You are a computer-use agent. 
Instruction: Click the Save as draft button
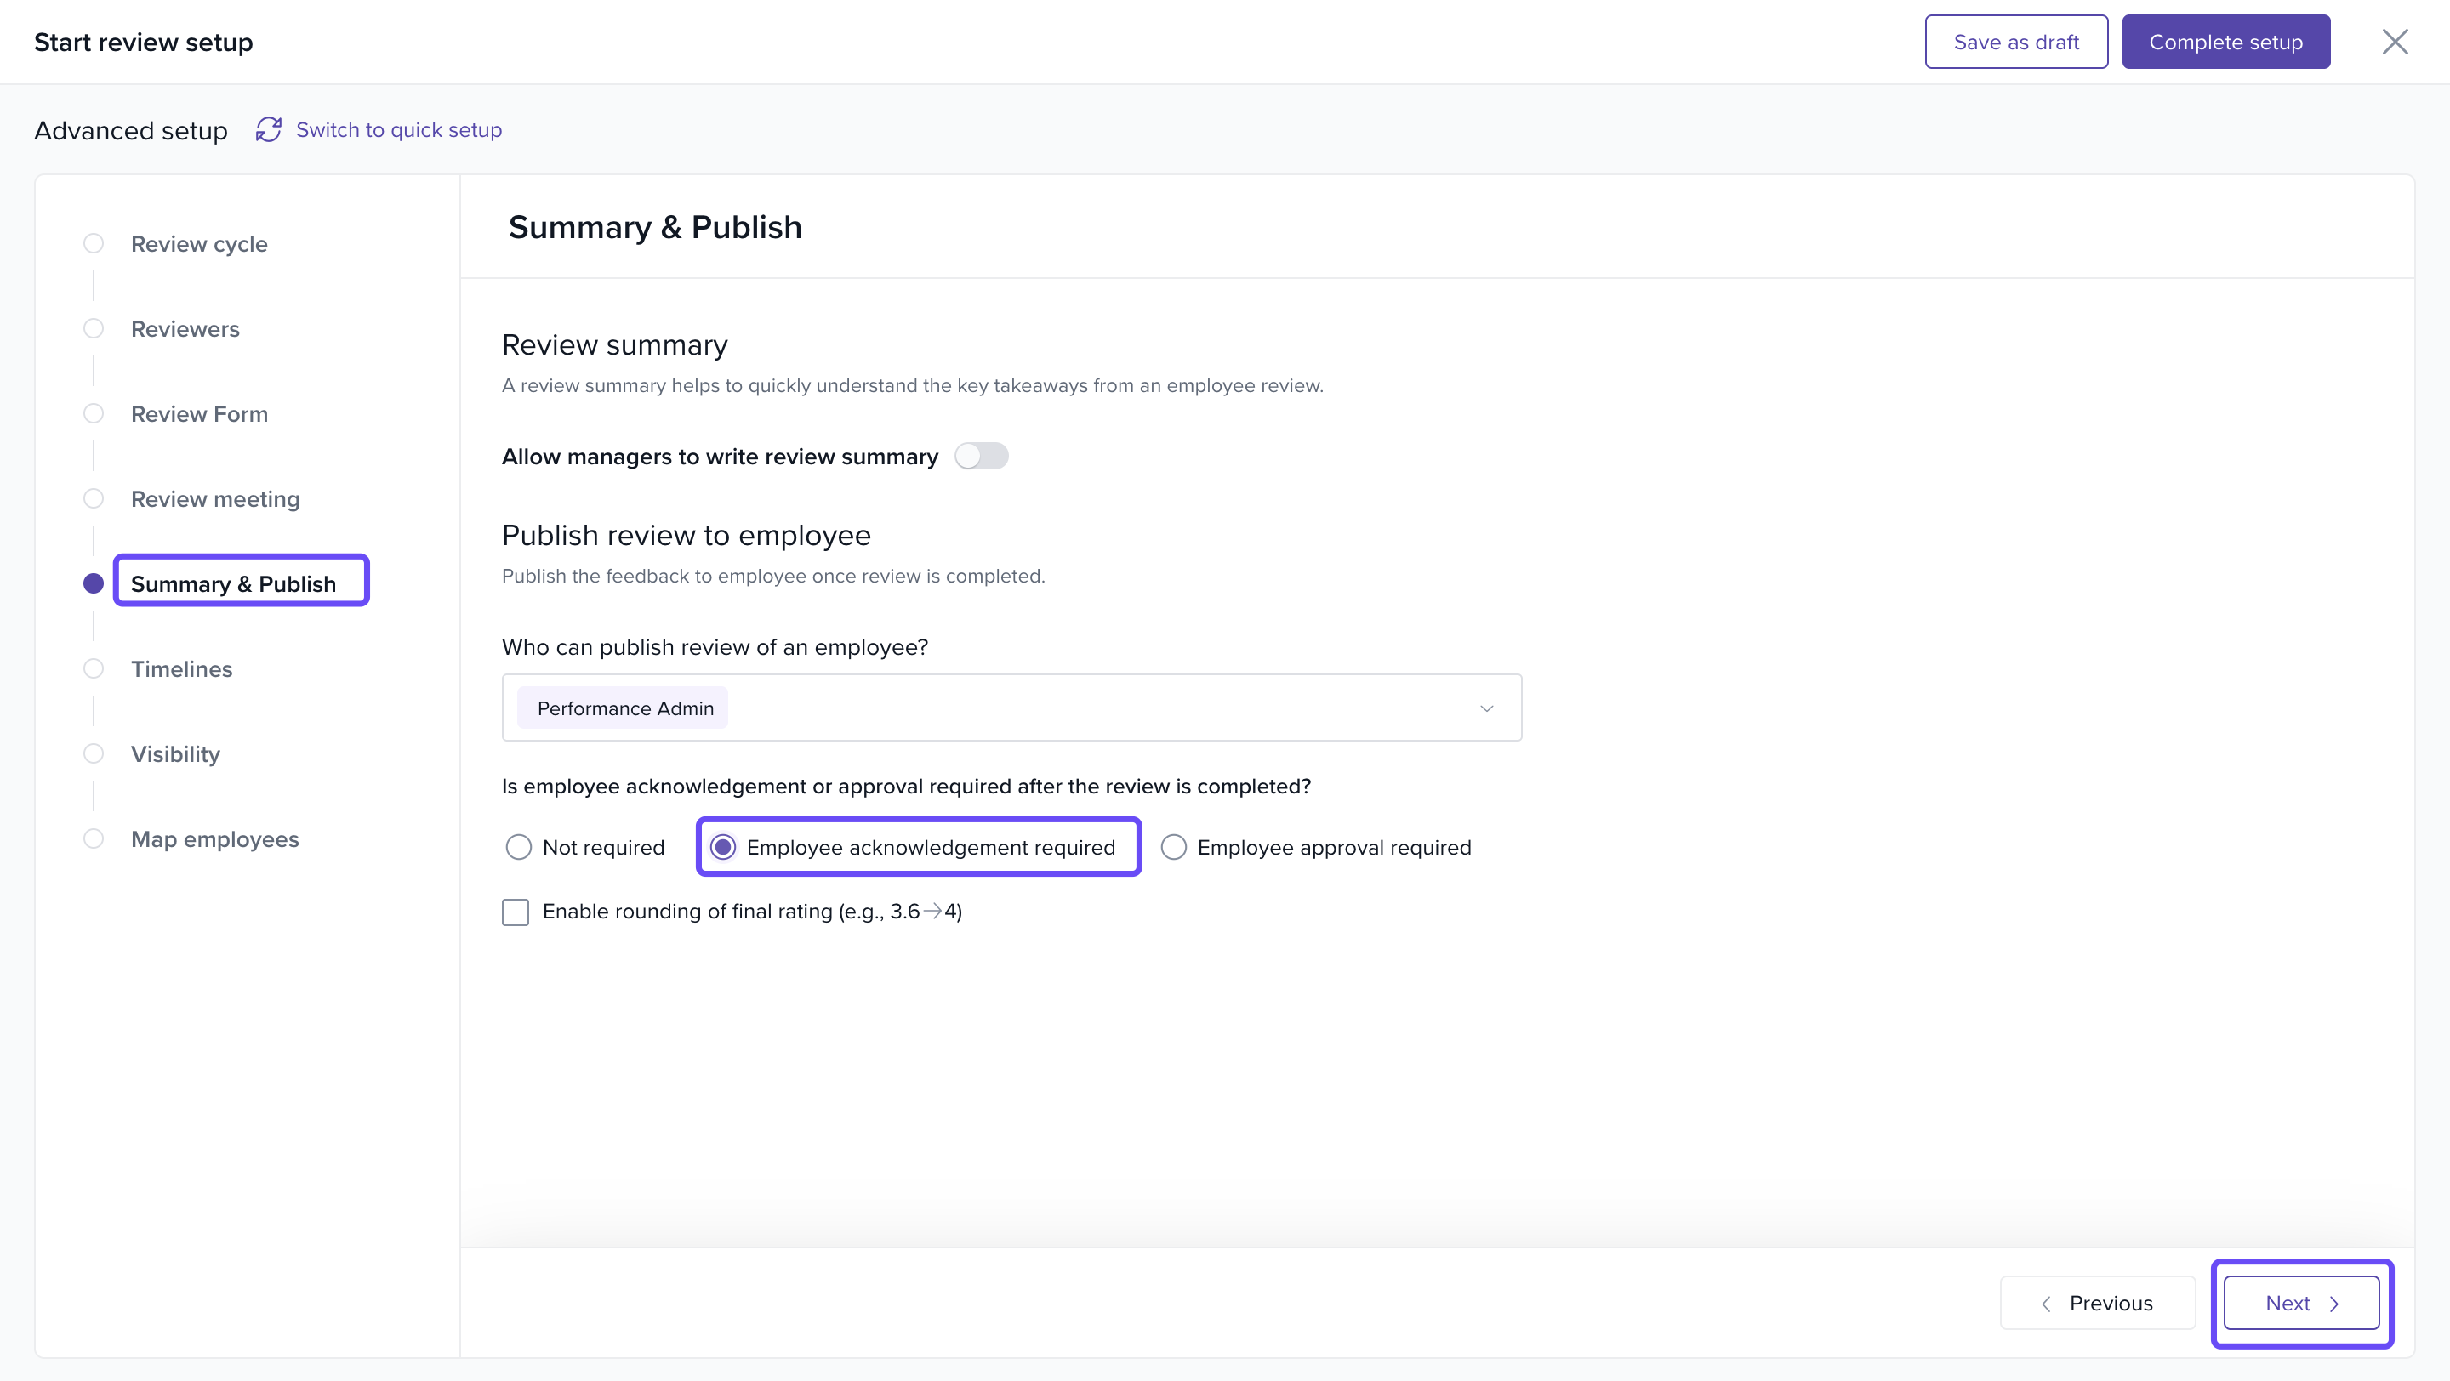2015,42
